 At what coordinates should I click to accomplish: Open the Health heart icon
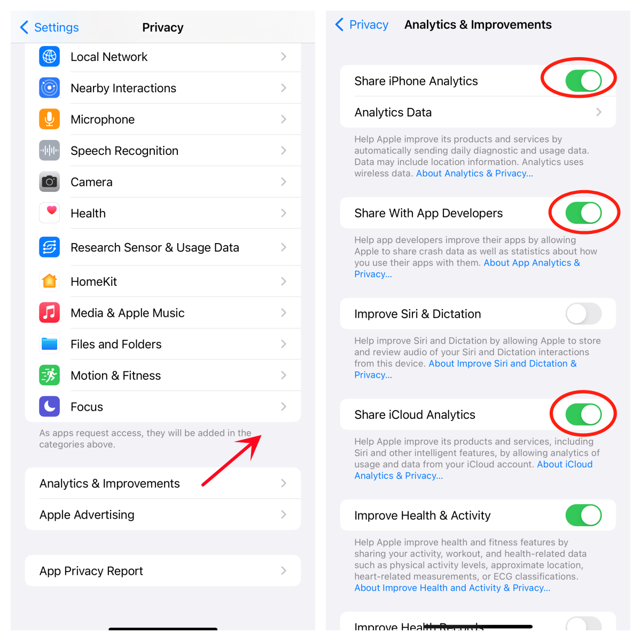(49, 213)
